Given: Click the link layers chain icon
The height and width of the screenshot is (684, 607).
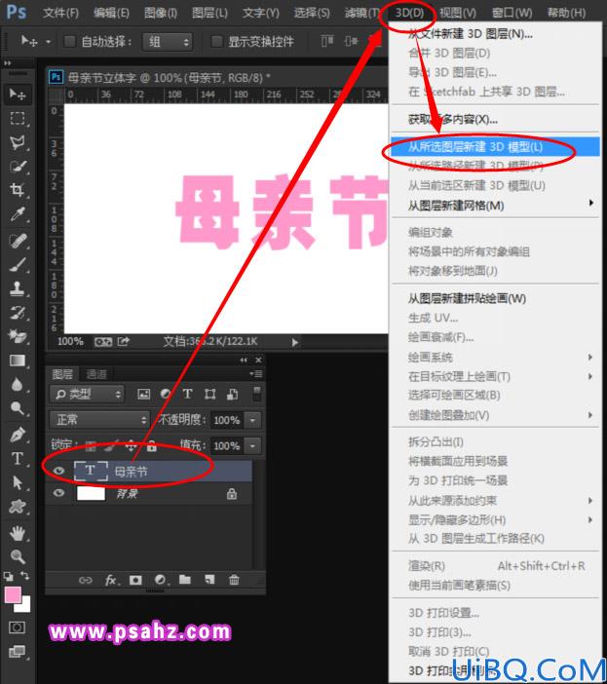Looking at the screenshot, I should click(x=85, y=580).
